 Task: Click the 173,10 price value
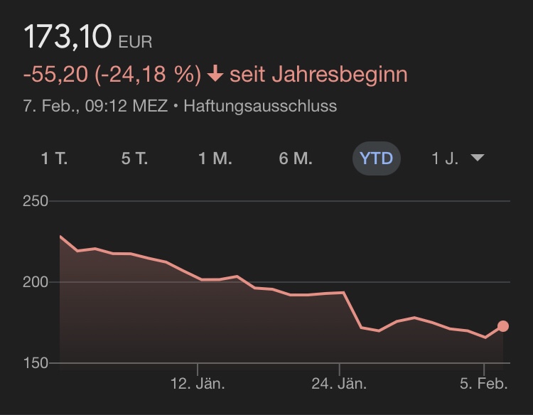click(x=68, y=37)
